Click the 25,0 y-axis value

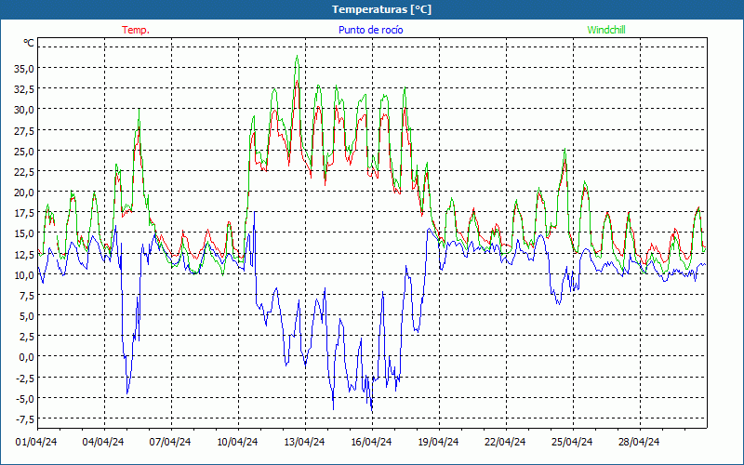[24, 151]
